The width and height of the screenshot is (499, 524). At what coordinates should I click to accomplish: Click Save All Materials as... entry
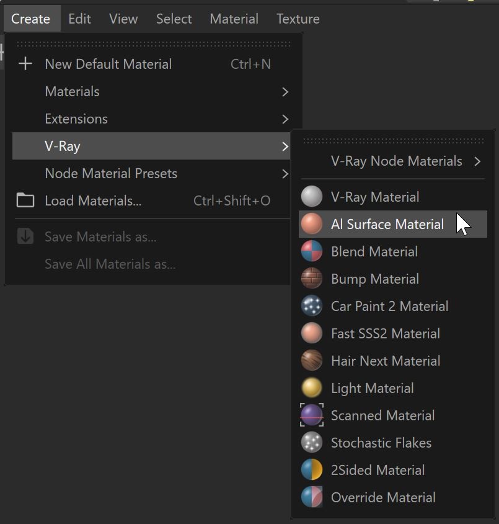151,264
